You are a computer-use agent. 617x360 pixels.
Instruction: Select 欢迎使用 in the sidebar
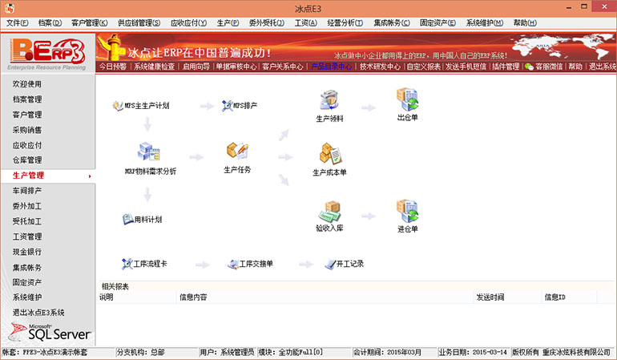pyautogui.click(x=26, y=84)
